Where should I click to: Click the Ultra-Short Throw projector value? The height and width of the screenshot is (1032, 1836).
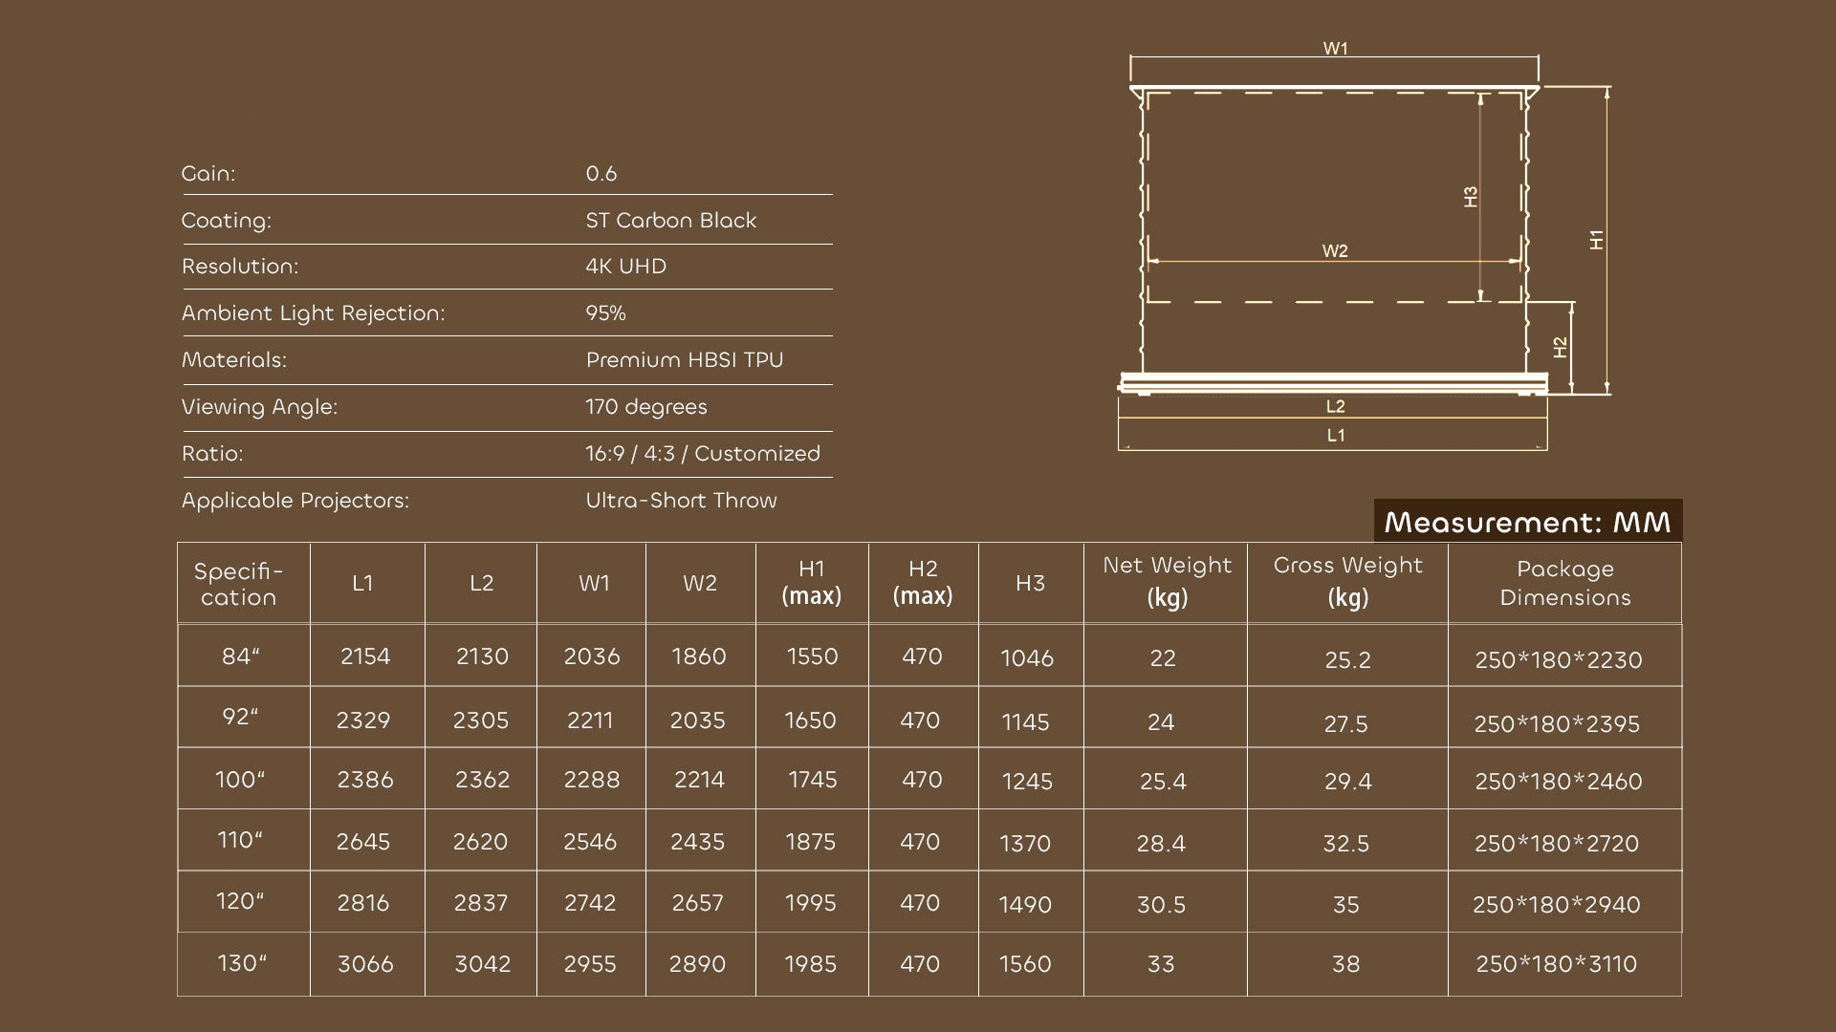coord(681,501)
